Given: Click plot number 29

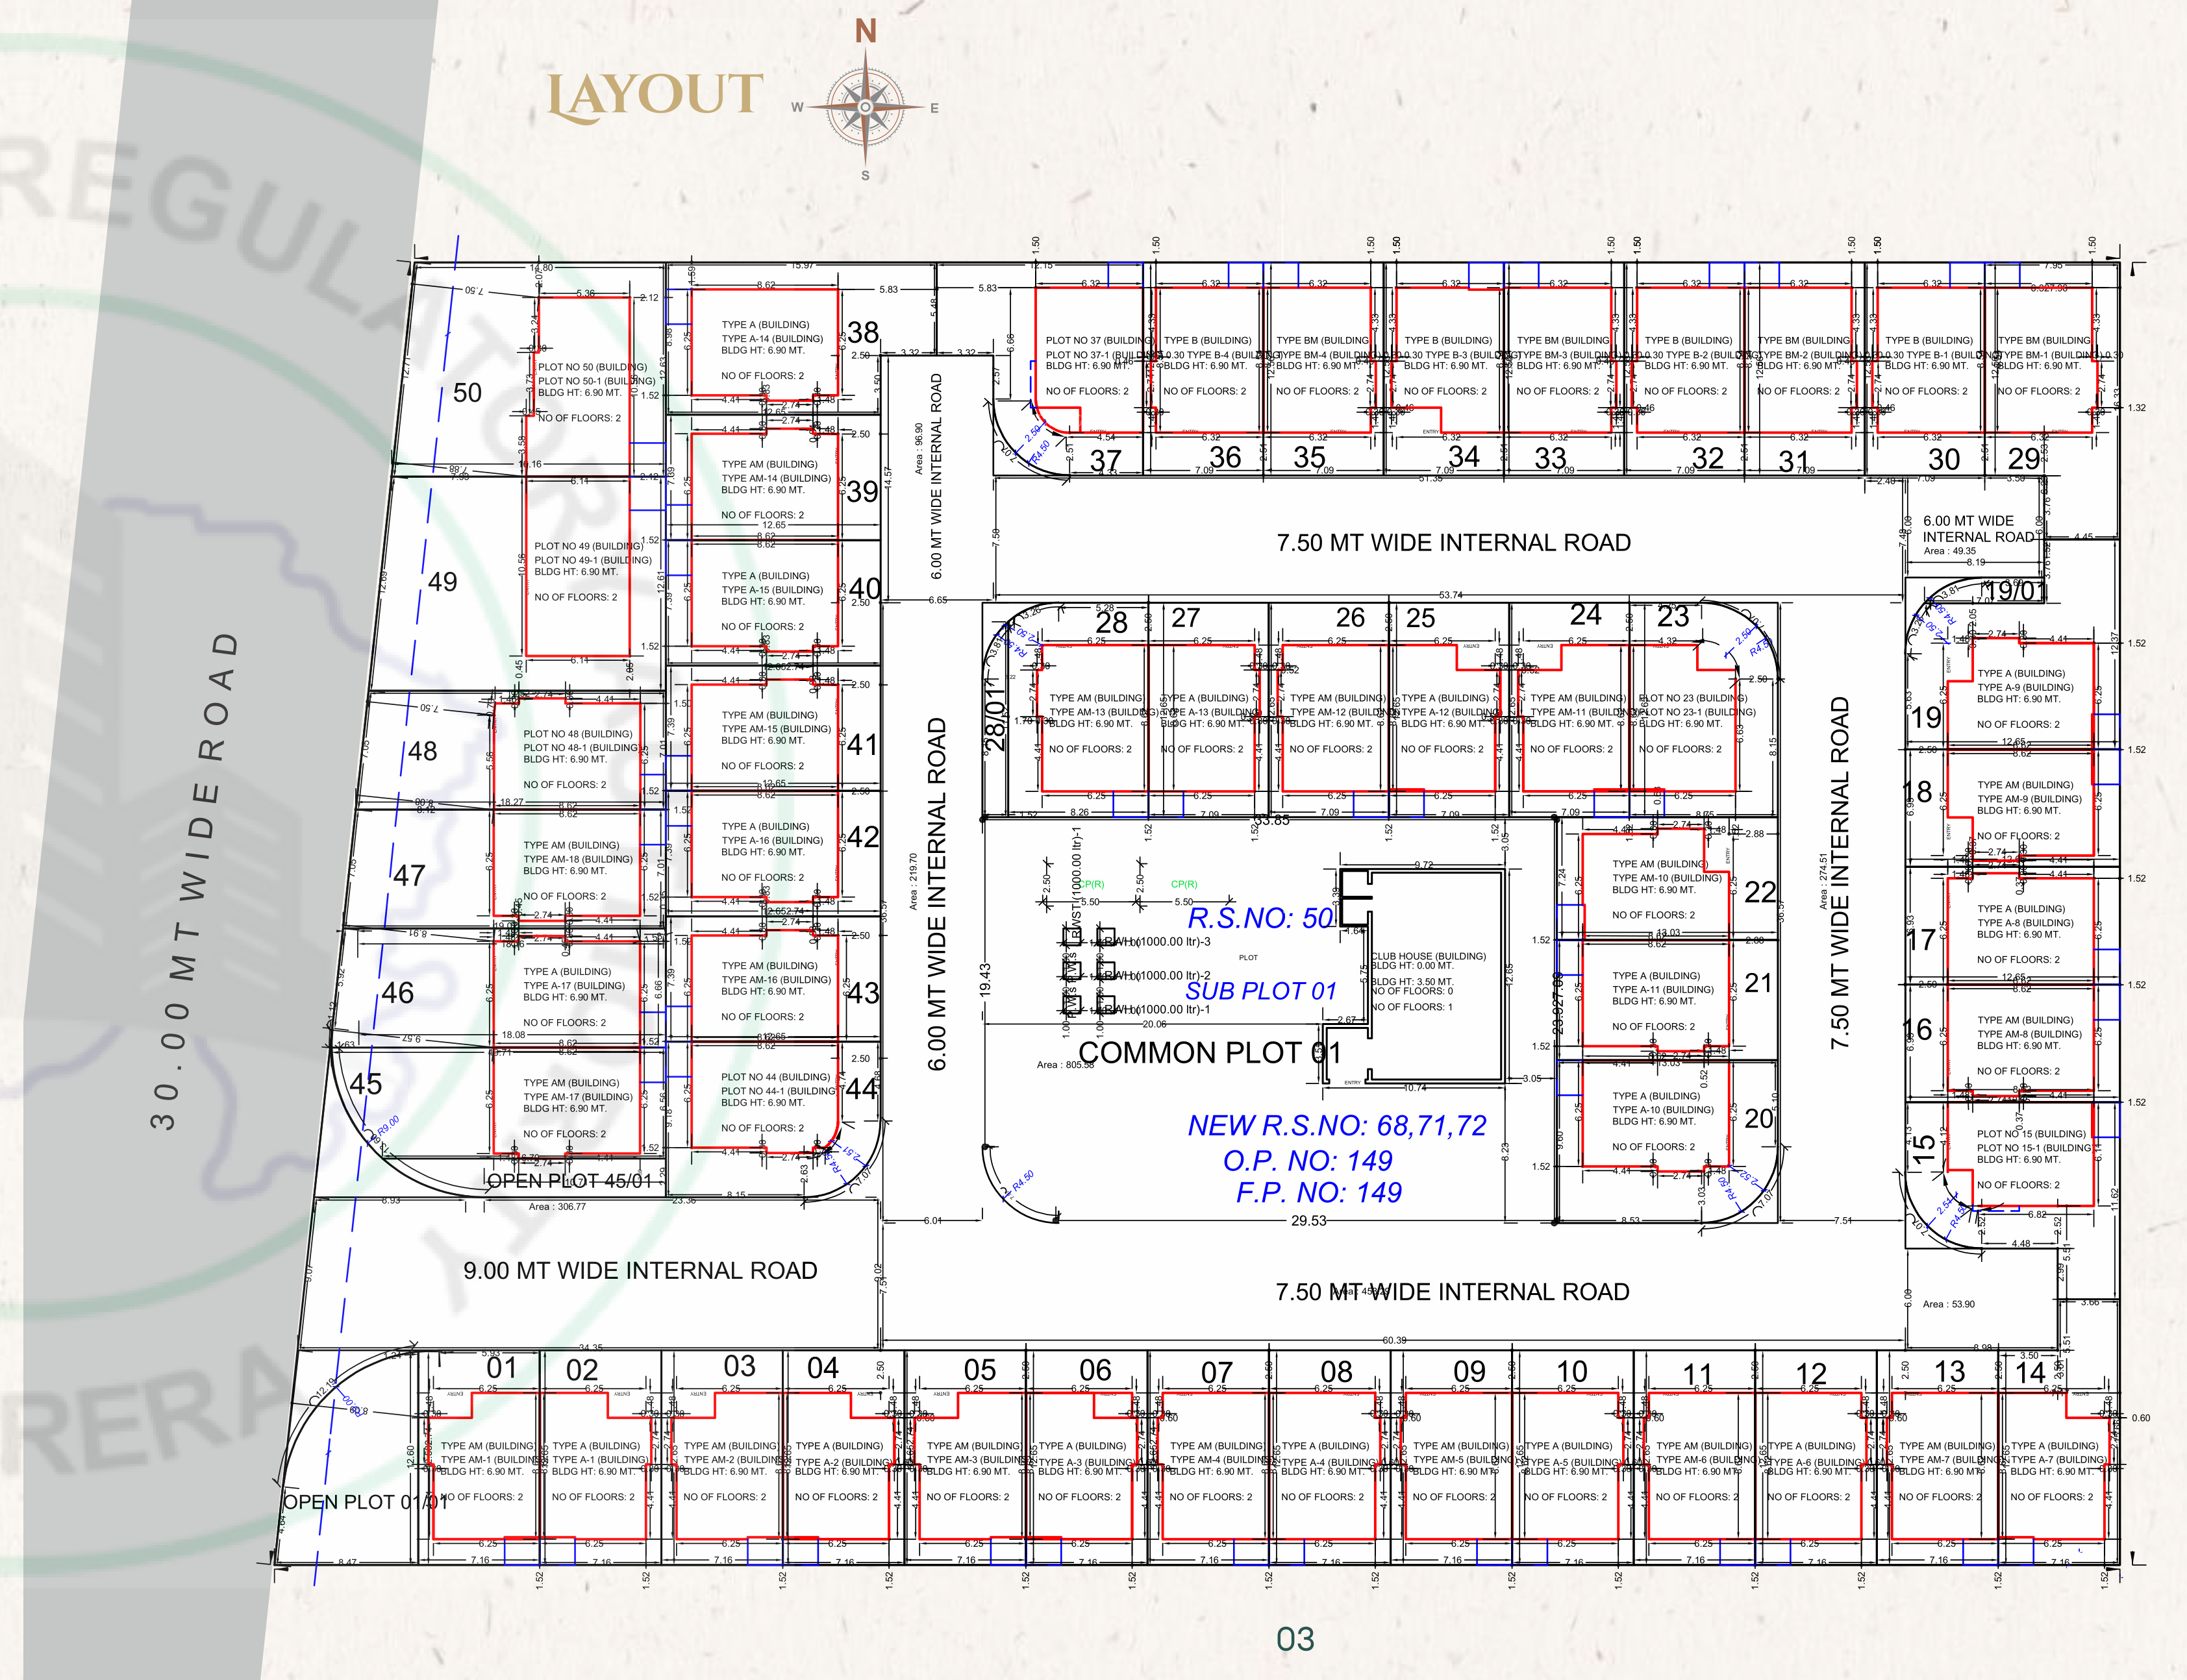Looking at the screenshot, I should [2024, 458].
